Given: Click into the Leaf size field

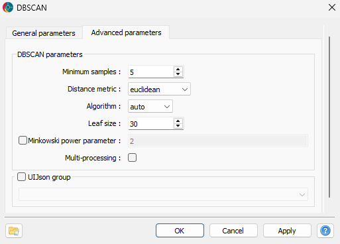Looking at the screenshot, I should tap(151, 123).
